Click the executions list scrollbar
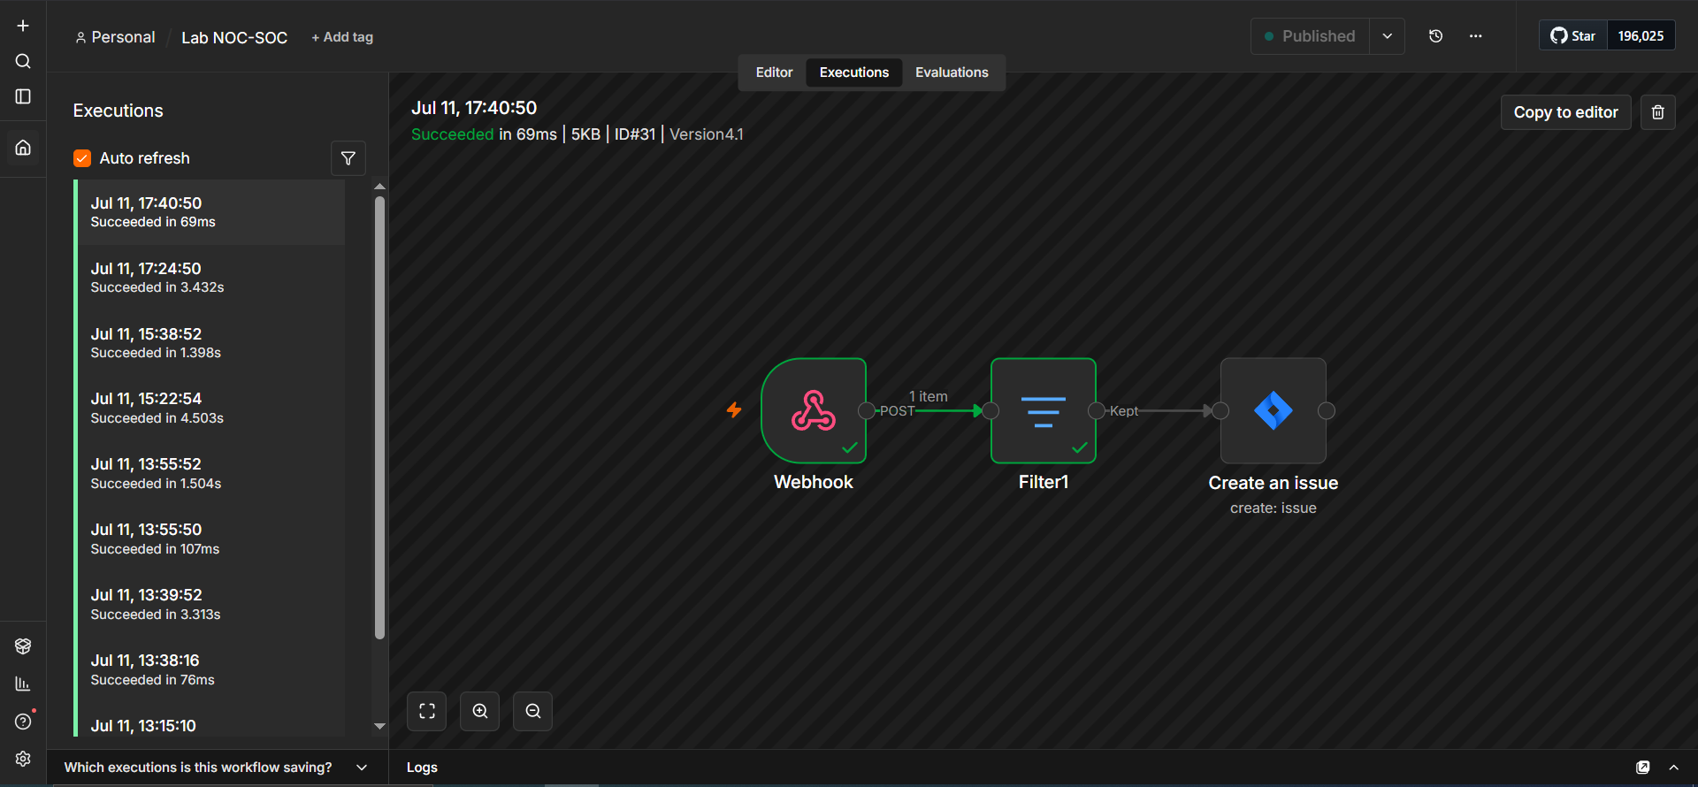This screenshot has height=787, width=1698. (379, 417)
